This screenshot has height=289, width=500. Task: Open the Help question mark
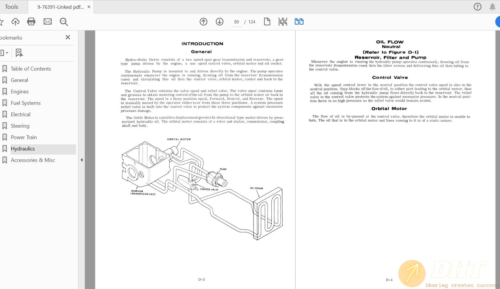(478, 6)
